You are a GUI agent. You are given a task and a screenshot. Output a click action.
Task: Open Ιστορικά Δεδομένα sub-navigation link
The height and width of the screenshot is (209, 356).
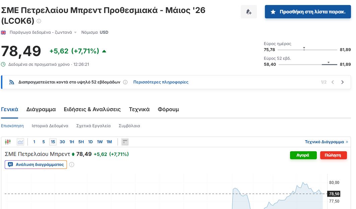pos(50,126)
